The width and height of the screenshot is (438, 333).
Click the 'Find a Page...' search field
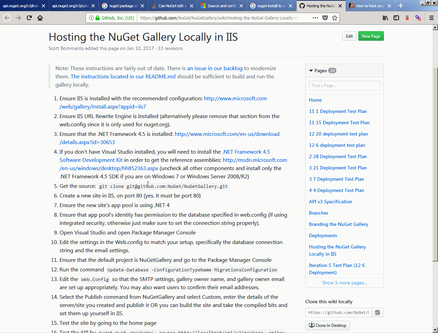point(344,86)
